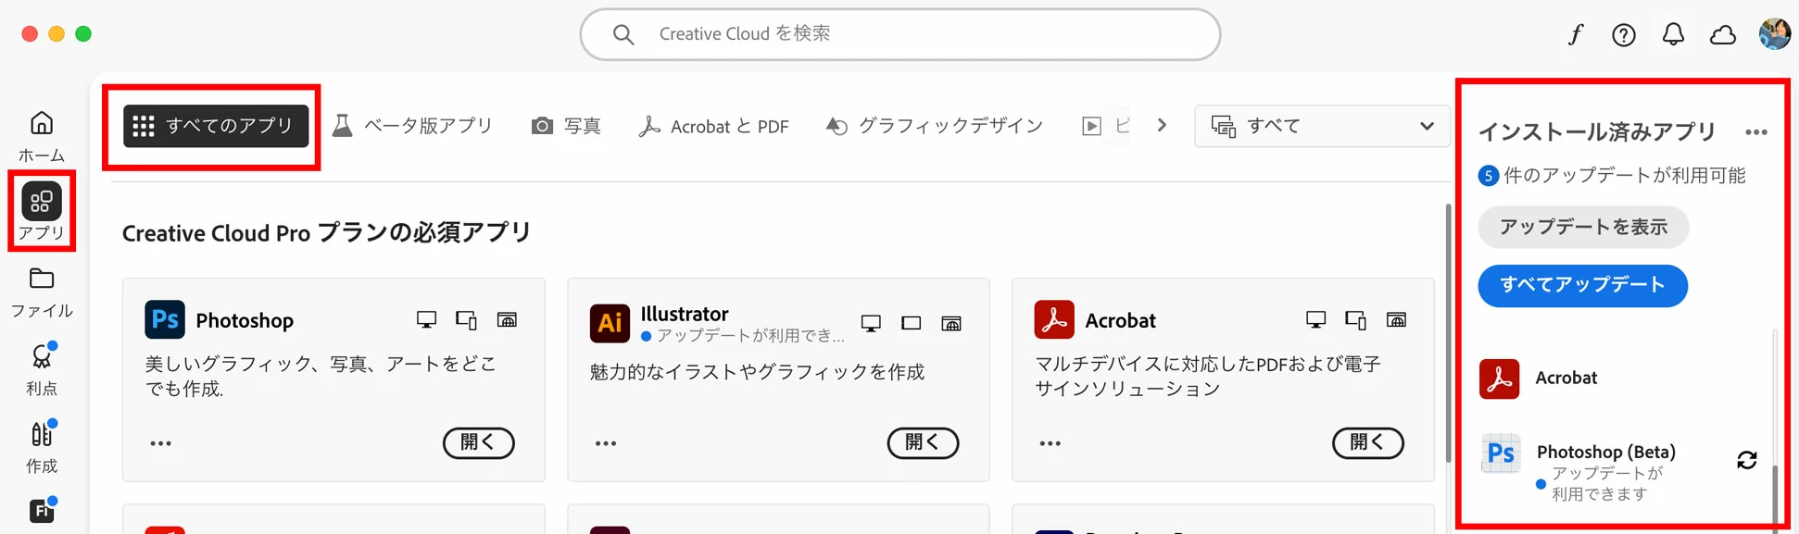Click the Acrobat icon in the installed apps list

(1500, 379)
